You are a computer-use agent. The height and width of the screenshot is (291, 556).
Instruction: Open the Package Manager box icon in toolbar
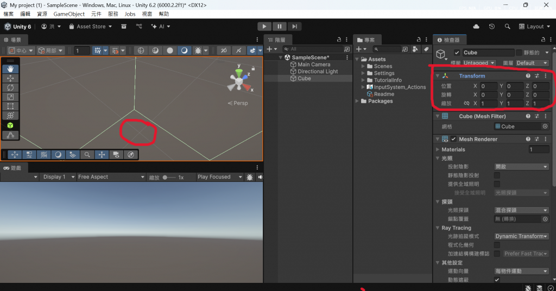[124, 27]
